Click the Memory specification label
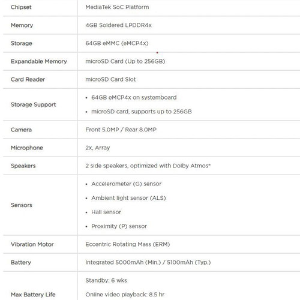The width and height of the screenshot is (300, 300). 22,25
